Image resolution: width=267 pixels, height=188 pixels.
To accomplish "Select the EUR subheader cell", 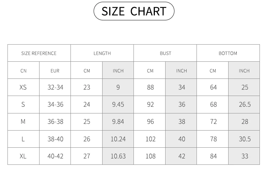I will (x=55, y=71).
